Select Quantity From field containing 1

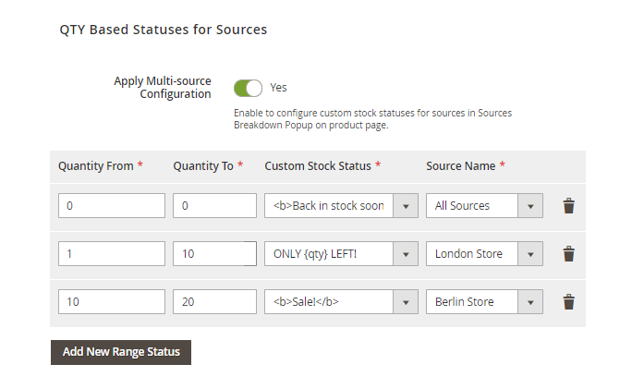[x=111, y=254]
